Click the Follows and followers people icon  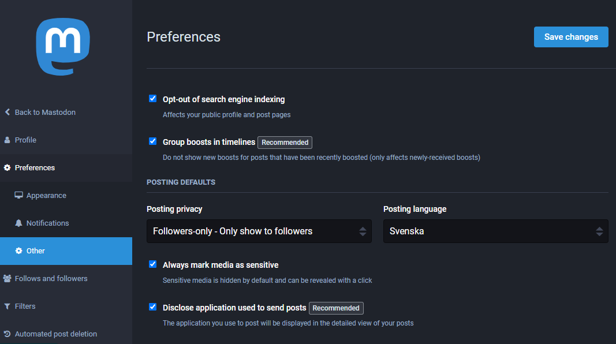[x=8, y=278]
